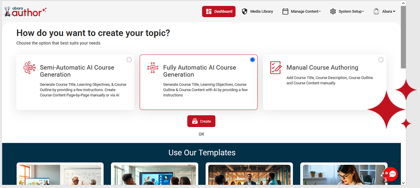Click the Manage Content calendar icon
Image resolution: width=420 pixels, height=188 pixels.
[x=285, y=11]
